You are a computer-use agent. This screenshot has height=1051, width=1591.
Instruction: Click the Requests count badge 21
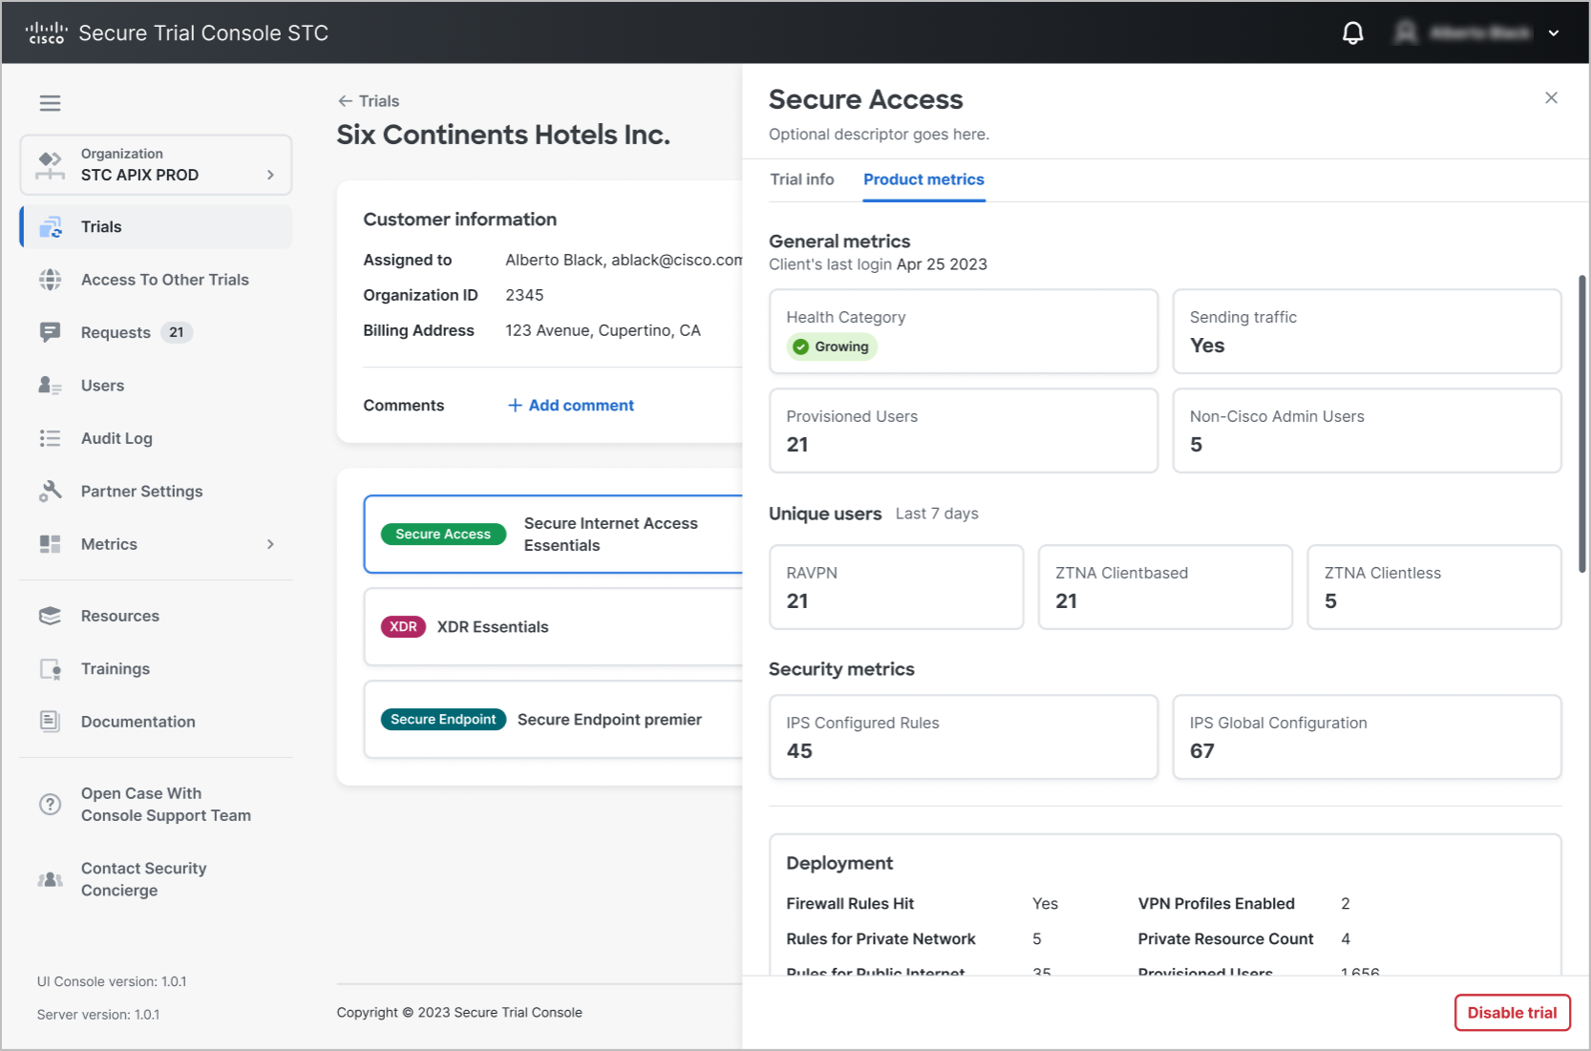(177, 332)
